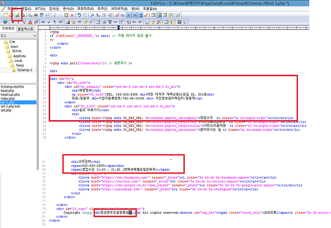Click the help pointer question icon
This screenshot has height=228, width=331.
pos(178,15)
